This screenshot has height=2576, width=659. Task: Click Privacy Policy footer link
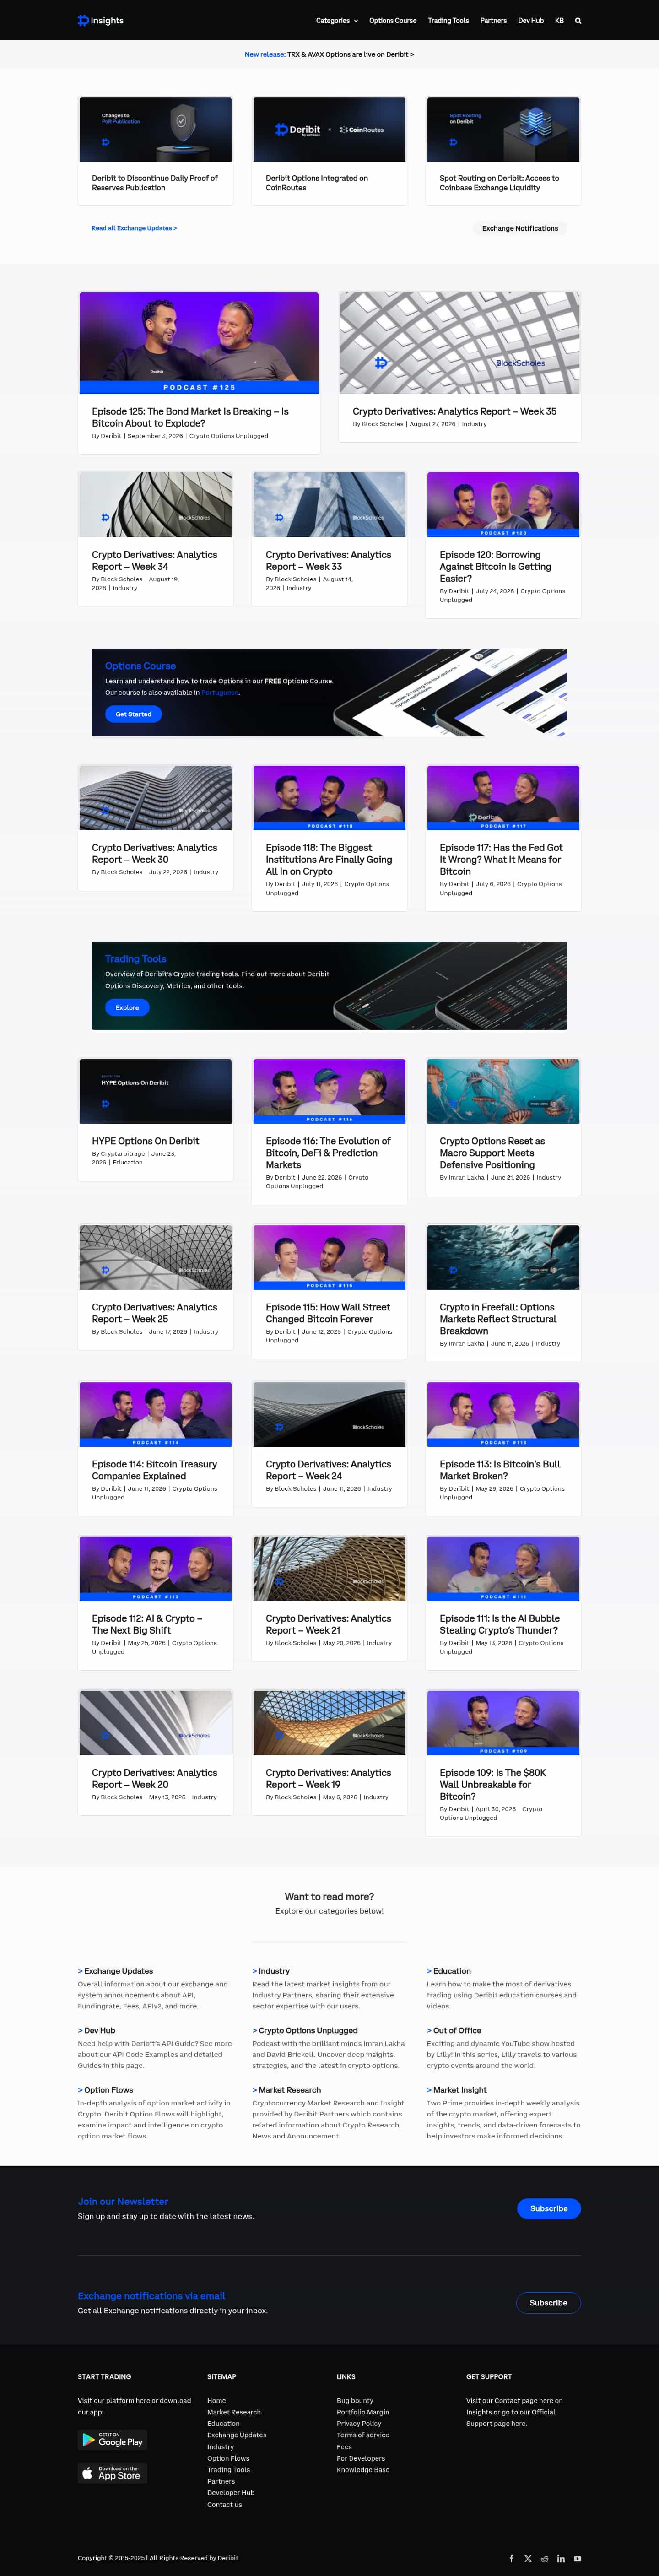point(359,2424)
